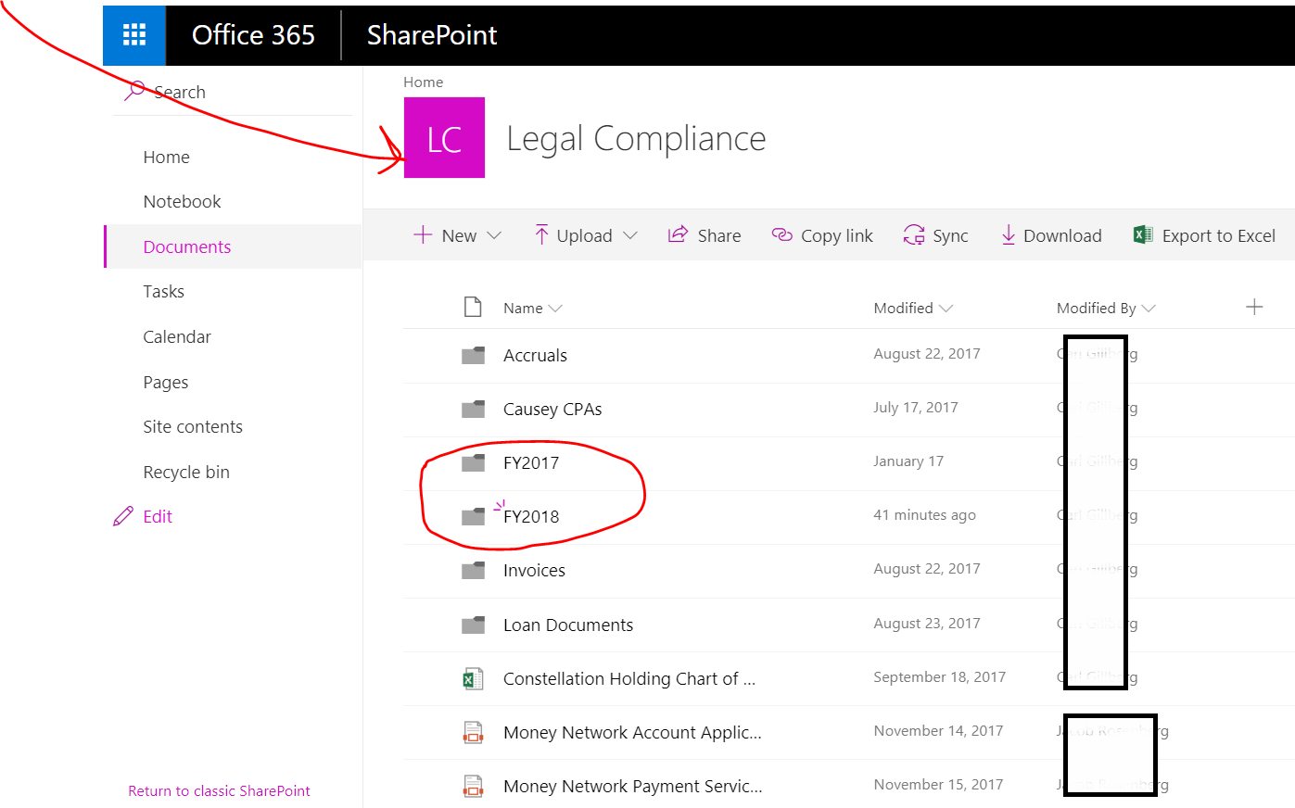Open Recycle bin in navigation
Screen dimensions: 1295x808
click(x=186, y=472)
